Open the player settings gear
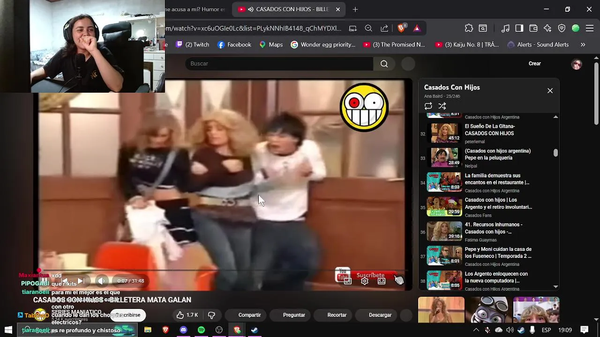 pos(364,281)
